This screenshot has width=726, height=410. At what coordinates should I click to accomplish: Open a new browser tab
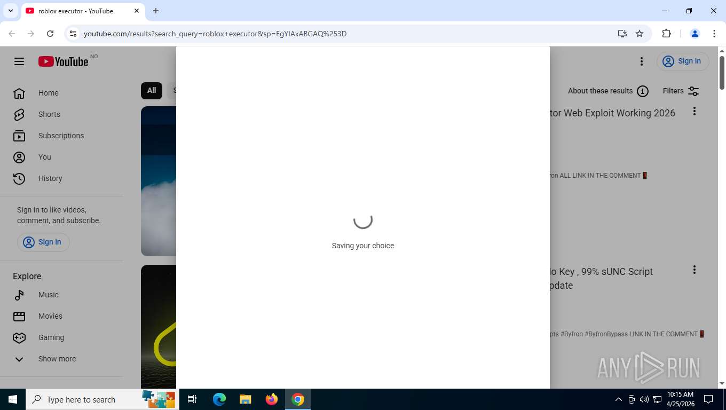[x=156, y=11]
